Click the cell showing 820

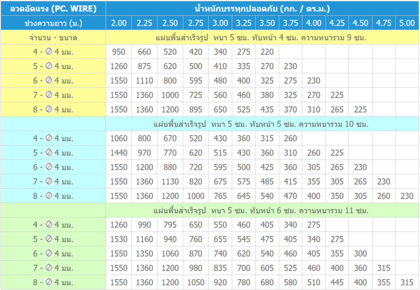(196, 182)
